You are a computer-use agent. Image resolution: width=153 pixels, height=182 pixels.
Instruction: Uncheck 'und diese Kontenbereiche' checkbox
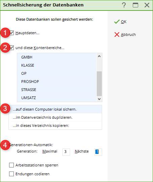tap(11, 48)
